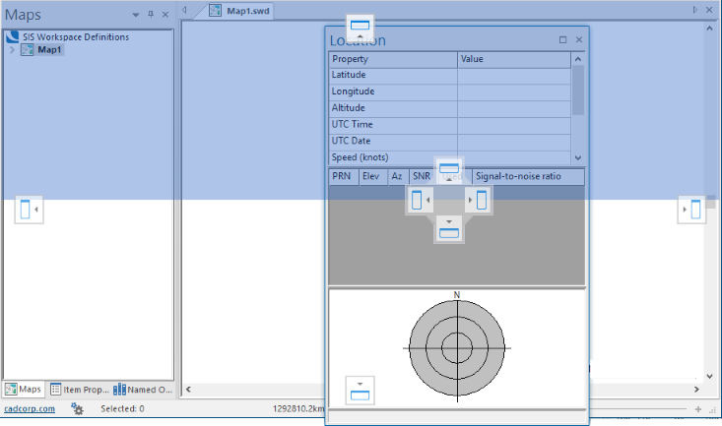The height and width of the screenshot is (426, 722).
Task: Click the Map1.swd document tab icon
Action: [x=215, y=10]
